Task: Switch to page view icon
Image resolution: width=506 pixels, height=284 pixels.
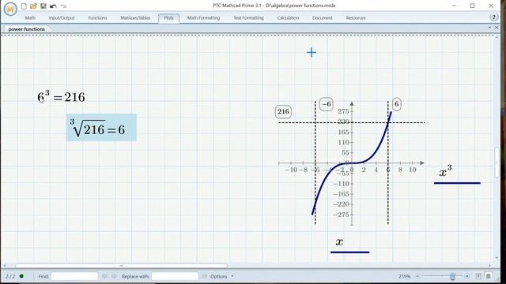Action: click(478, 276)
